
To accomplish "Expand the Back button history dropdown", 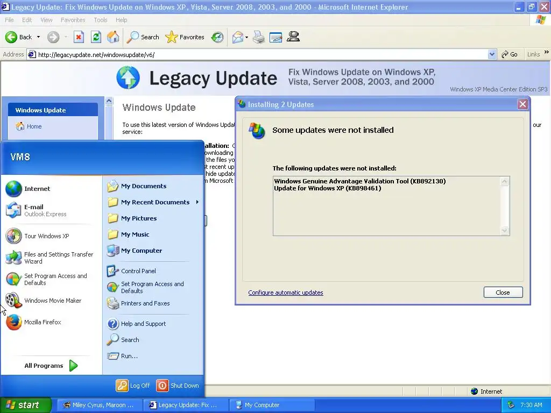I will click(38, 37).
